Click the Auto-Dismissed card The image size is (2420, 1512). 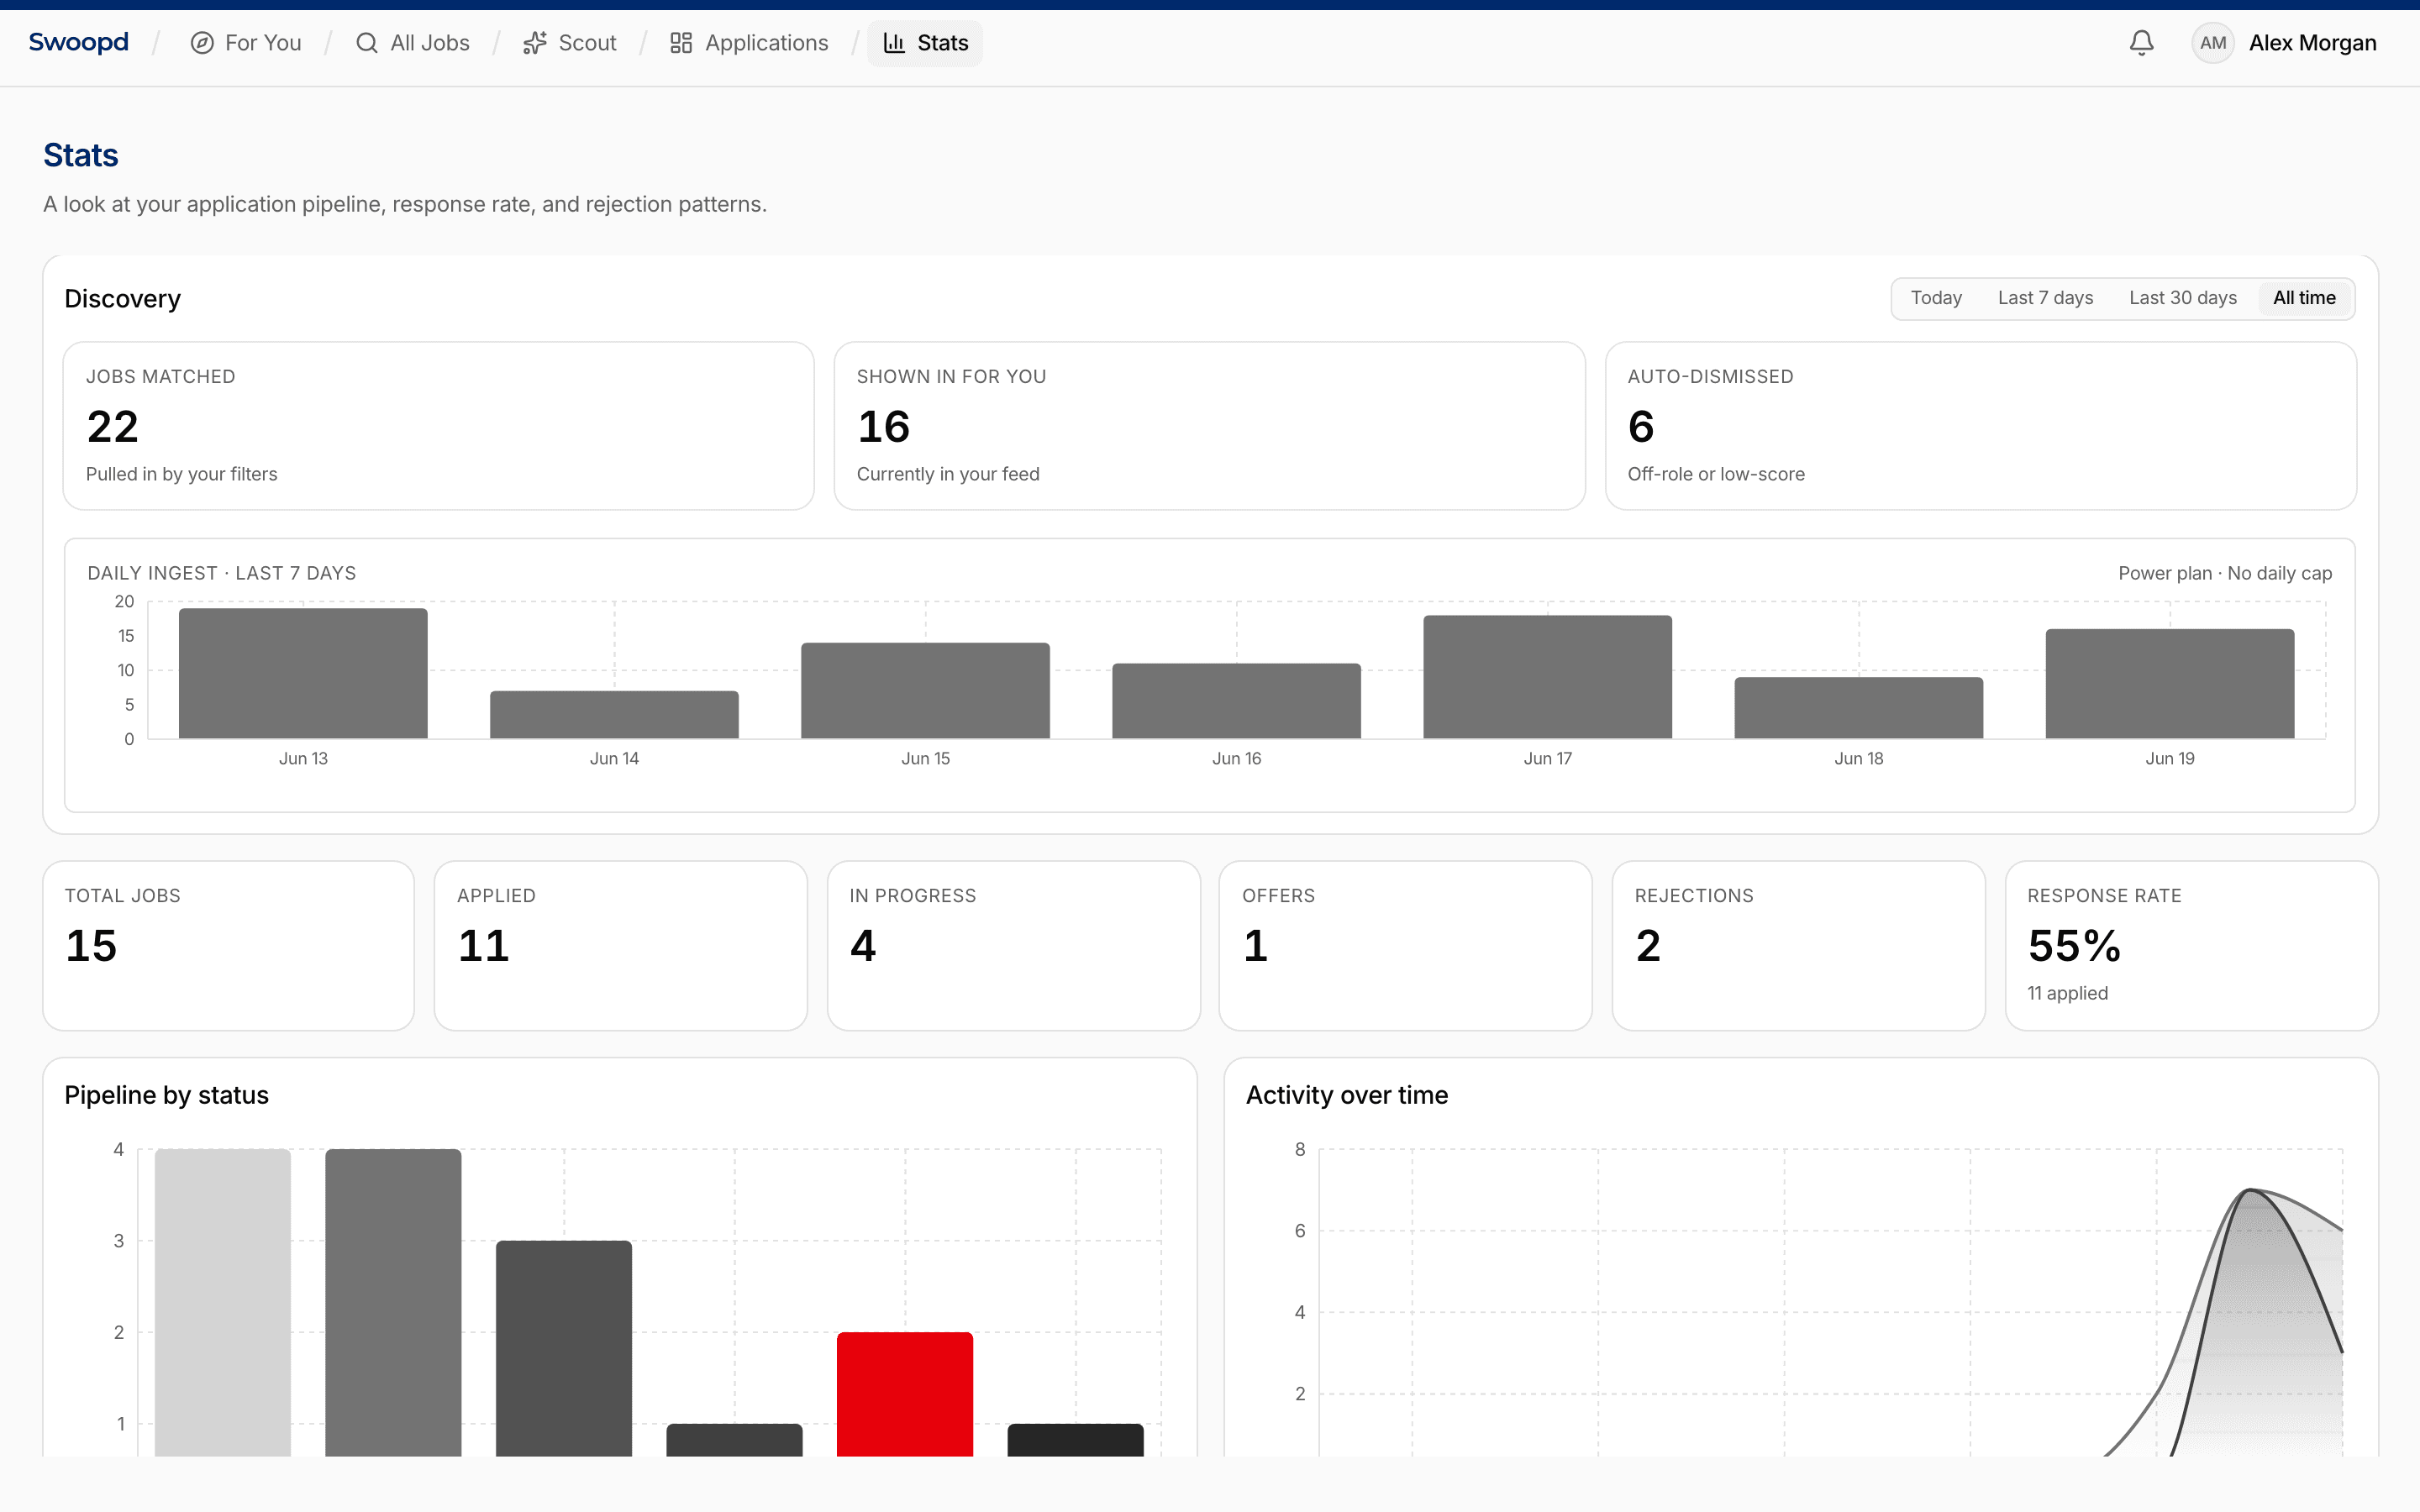click(1980, 426)
